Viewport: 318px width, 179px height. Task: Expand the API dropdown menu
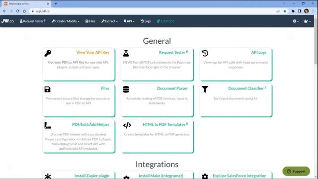[129, 21]
